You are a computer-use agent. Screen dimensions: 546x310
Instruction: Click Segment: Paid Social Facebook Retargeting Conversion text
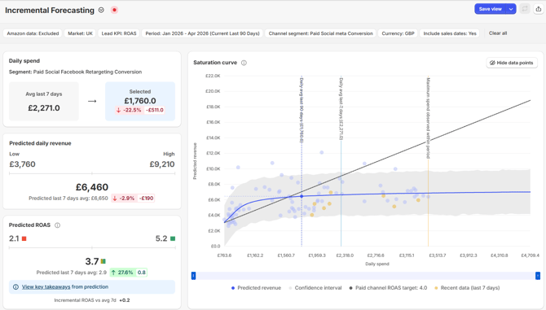[x=75, y=72]
